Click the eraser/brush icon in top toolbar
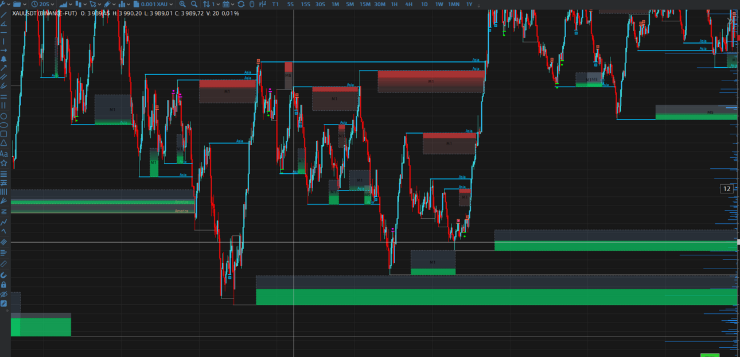This screenshot has height=357, width=740. tap(107, 4)
